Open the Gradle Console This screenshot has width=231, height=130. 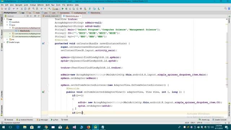pos(219,120)
